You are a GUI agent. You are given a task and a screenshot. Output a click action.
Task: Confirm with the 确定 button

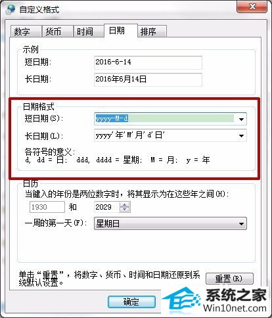click(x=131, y=302)
